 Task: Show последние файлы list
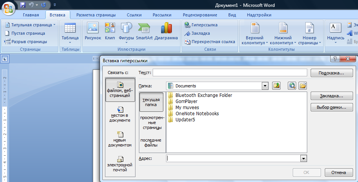pos(151,142)
